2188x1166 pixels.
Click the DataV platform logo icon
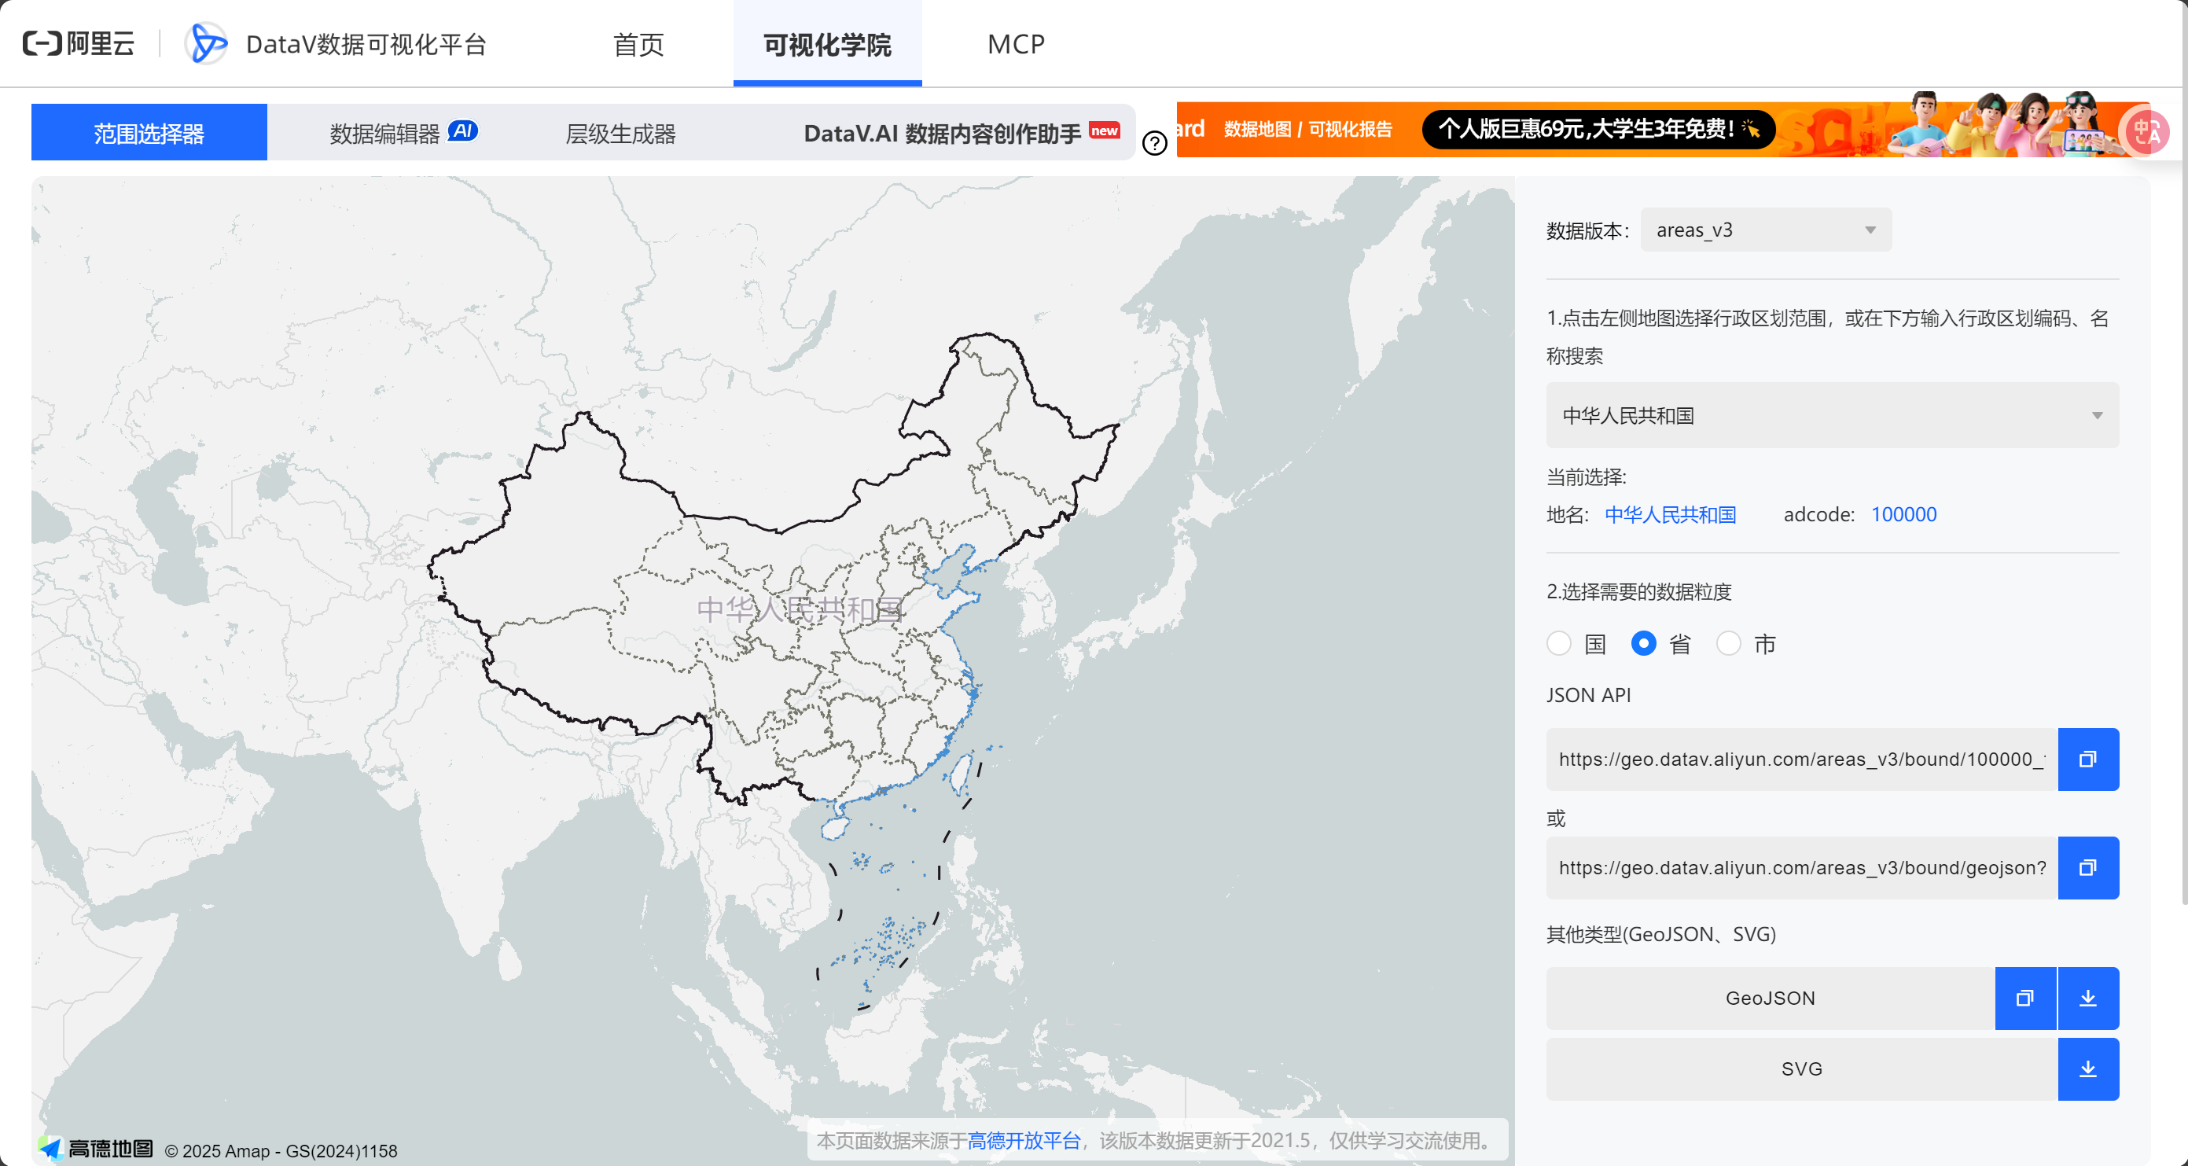(207, 43)
